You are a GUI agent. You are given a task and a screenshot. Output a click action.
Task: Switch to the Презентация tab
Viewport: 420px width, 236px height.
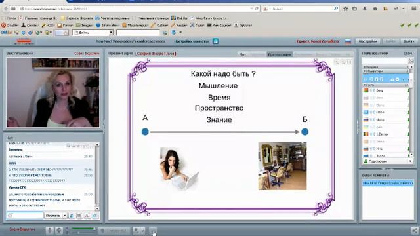coord(280,54)
